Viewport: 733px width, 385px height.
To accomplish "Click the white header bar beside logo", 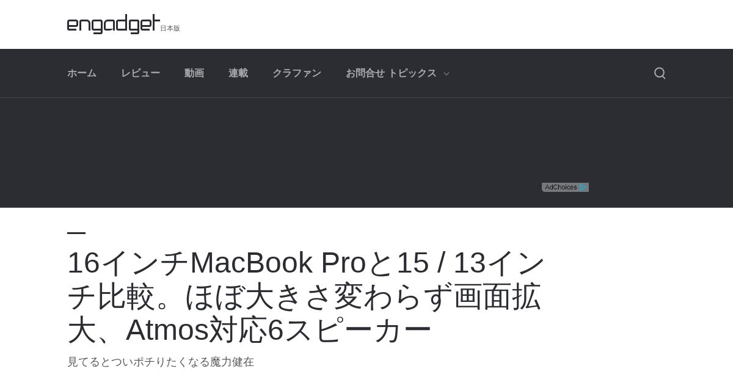I will (428, 24).
